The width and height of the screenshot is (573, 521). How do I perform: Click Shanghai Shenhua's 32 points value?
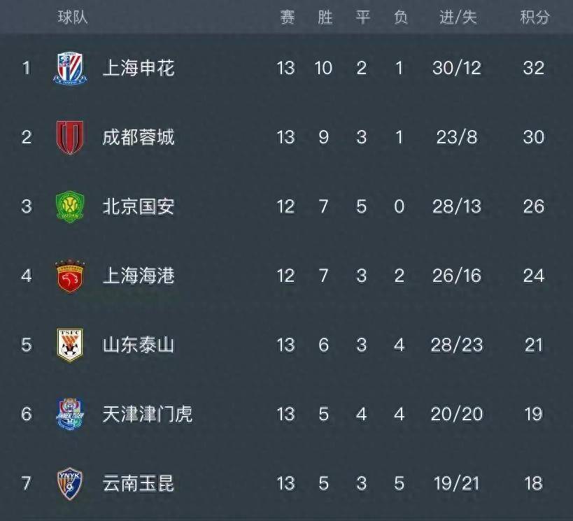[x=534, y=68]
